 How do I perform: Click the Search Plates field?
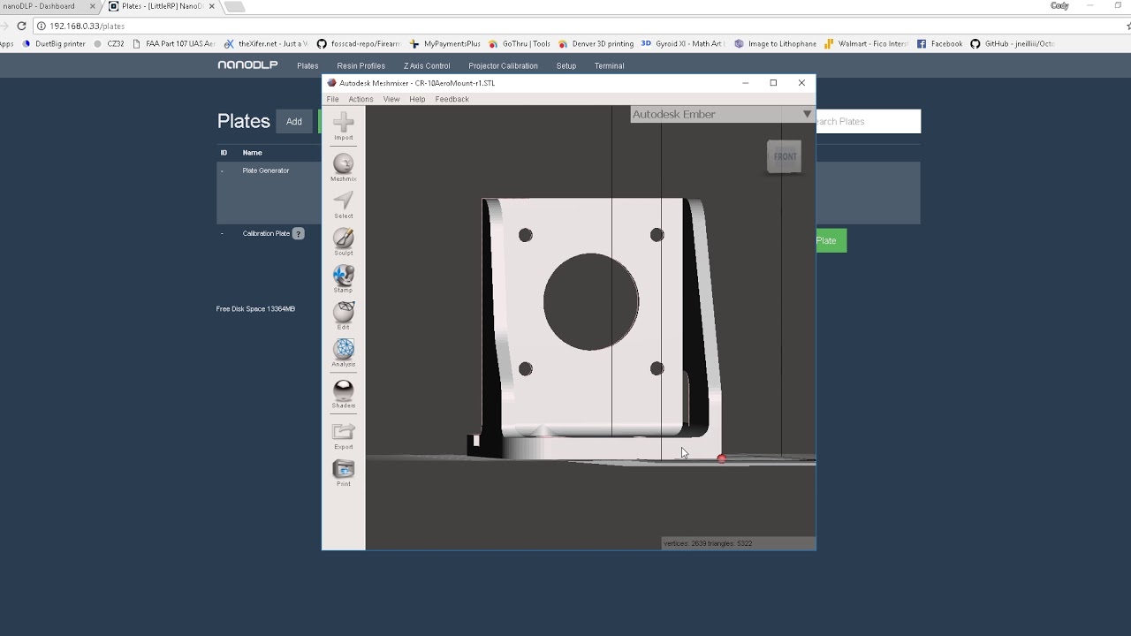pyautogui.click(x=868, y=121)
